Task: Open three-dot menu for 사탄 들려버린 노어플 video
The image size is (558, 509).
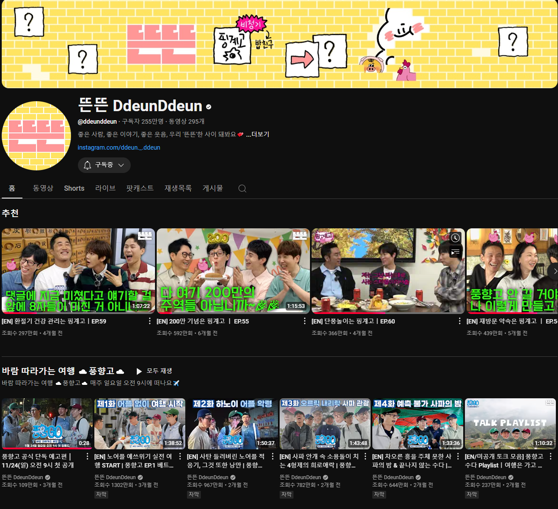Action: [x=273, y=456]
